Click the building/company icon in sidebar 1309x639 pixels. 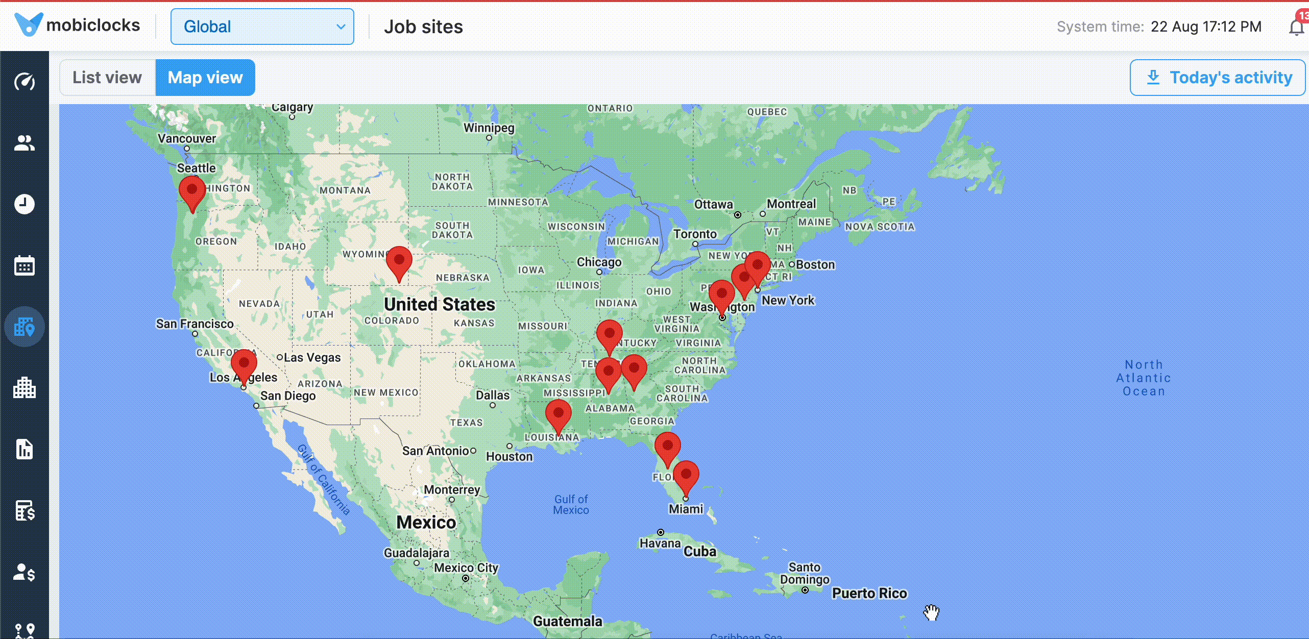[24, 388]
